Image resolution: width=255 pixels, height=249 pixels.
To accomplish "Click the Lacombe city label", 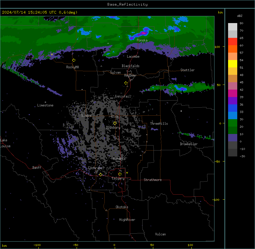I will (133, 56).
